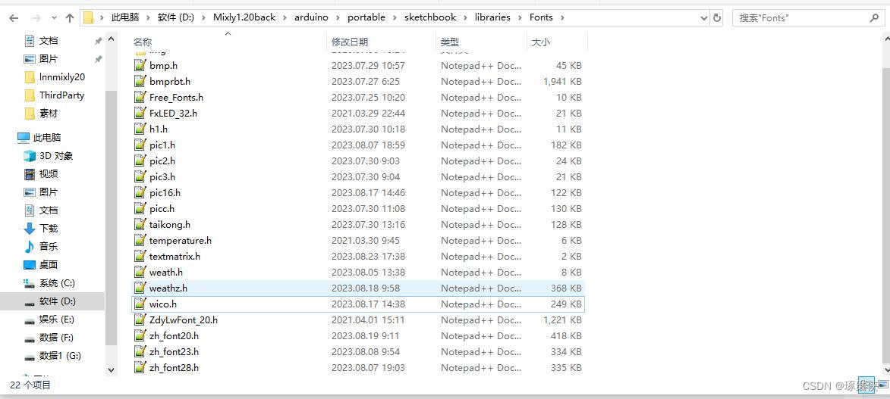Open the recent locations dropdown
The image size is (890, 399).
pyautogui.click(x=54, y=18)
